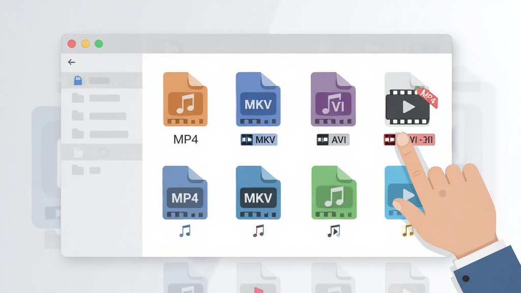Go back using the left arrow
521x293 pixels.
coord(71,62)
